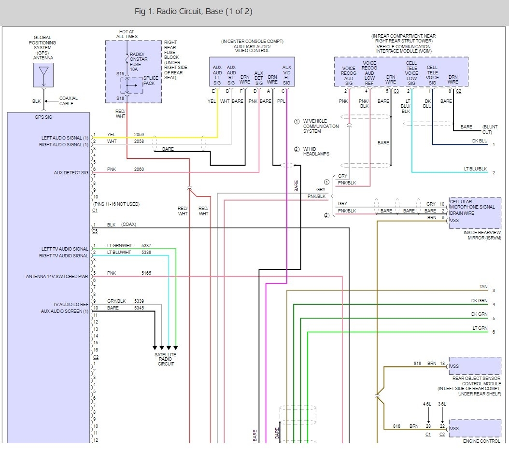Click 'AUX DETECT SIG' radio pin label

coord(71,172)
